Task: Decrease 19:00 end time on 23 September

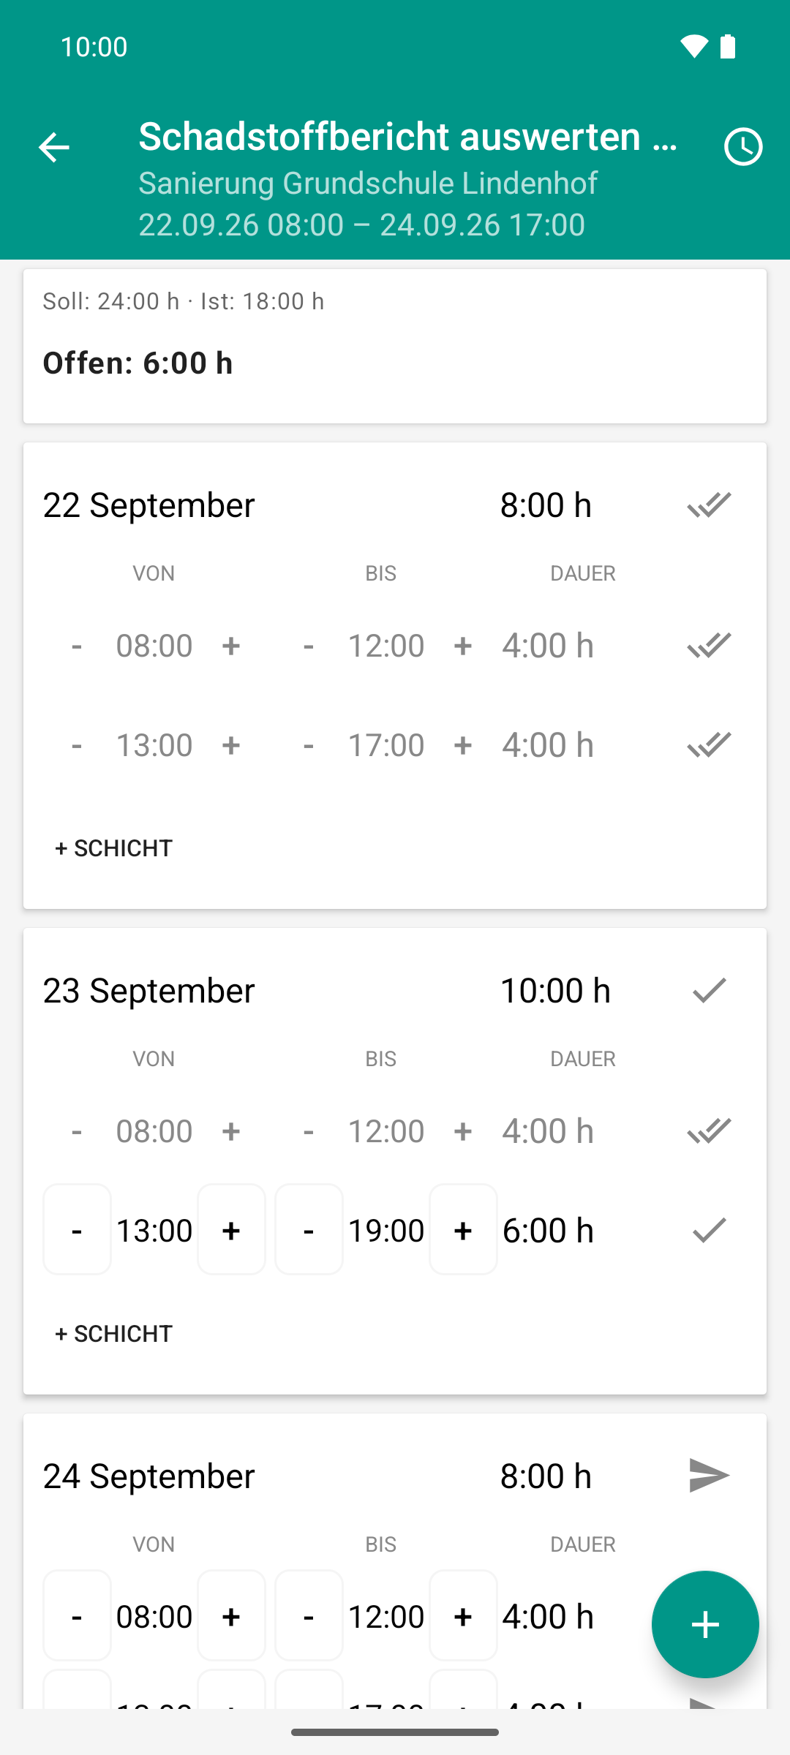Action: pyautogui.click(x=309, y=1230)
